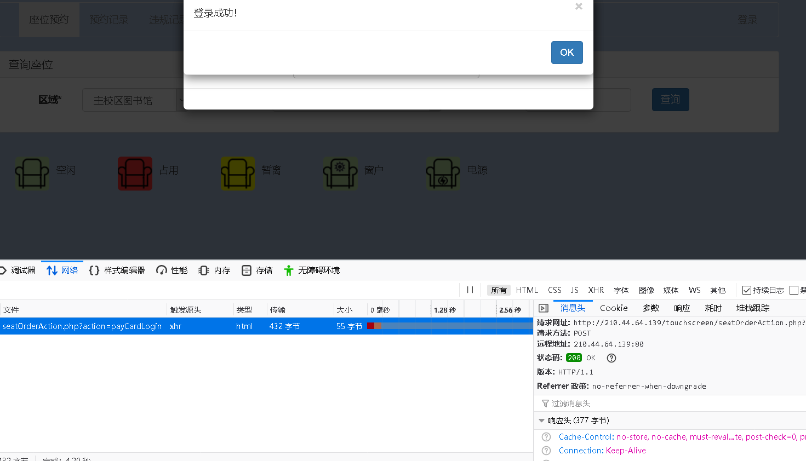Sort by the 类型 column header
Image resolution: width=806 pixels, height=461 pixels.
(250, 310)
